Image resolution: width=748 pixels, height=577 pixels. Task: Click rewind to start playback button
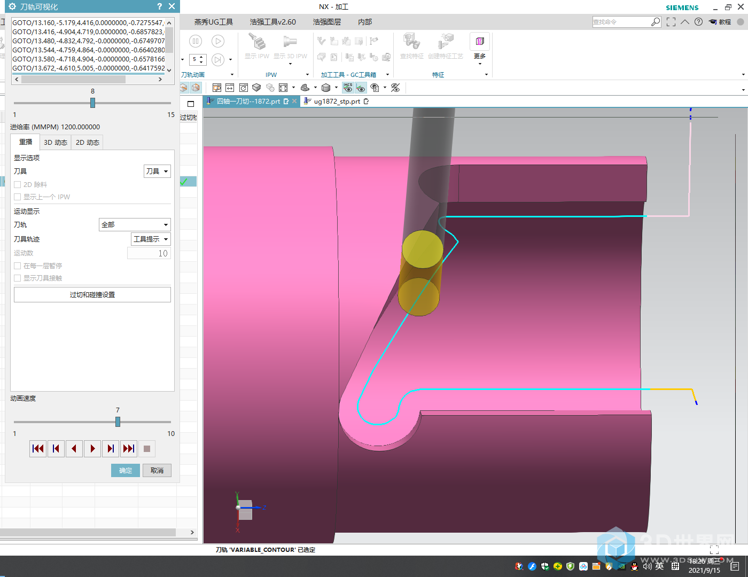38,449
